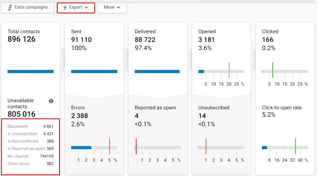Screen dimensions: 317x176
Task: Click the Export download icon
Action: (65, 7)
